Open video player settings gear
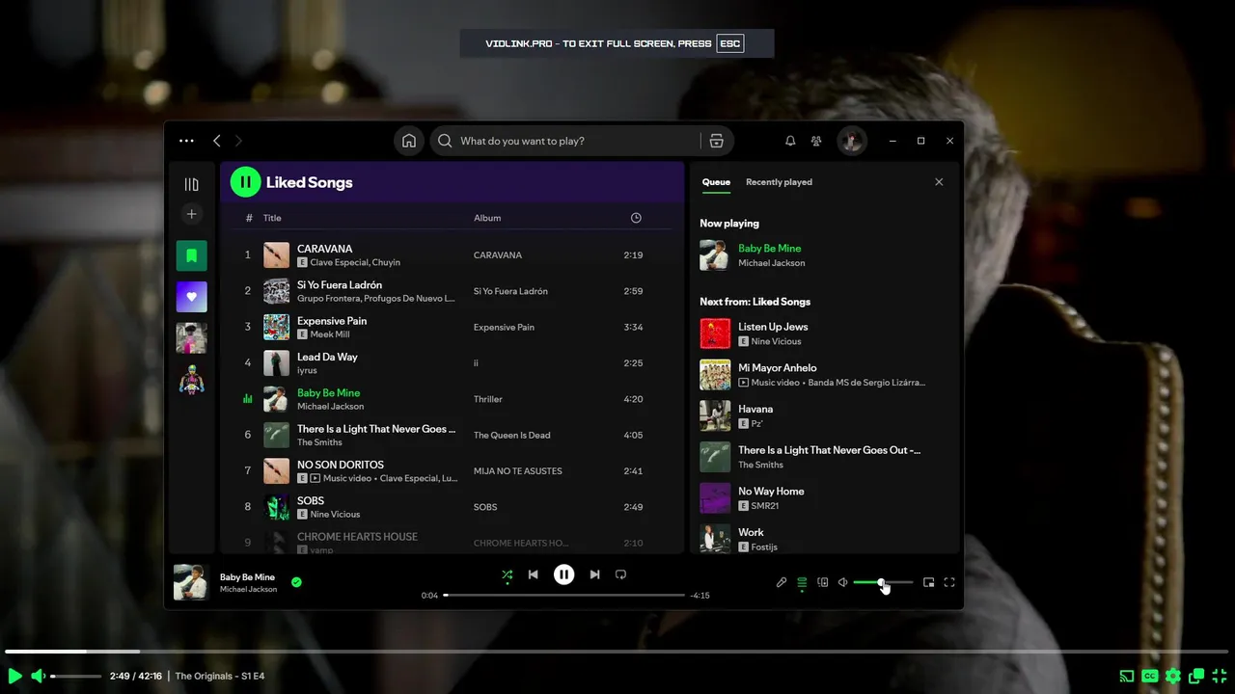The width and height of the screenshot is (1235, 694). pyautogui.click(x=1173, y=676)
